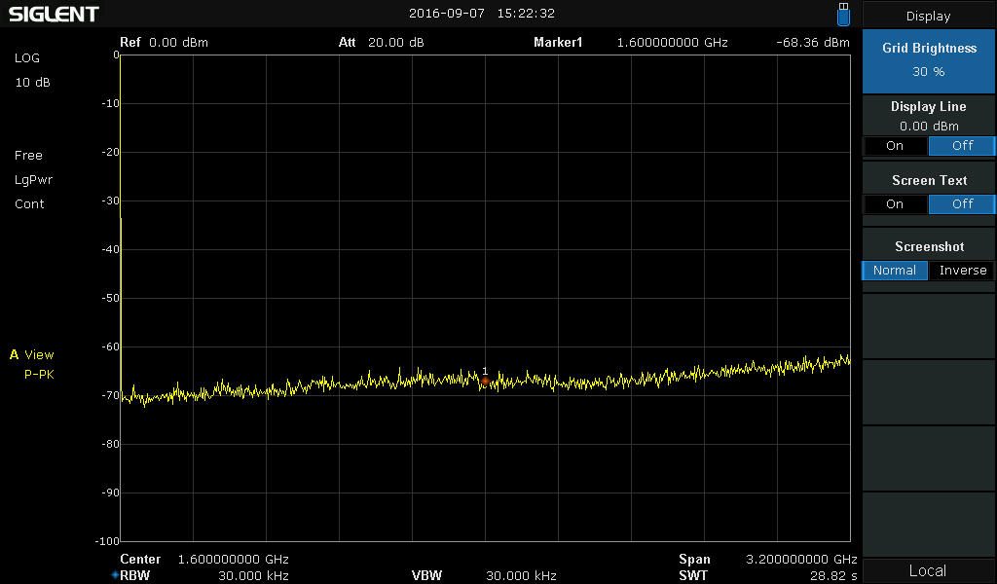997x584 pixels.
Task: Choose Inverse screenshot mode
Action: click(962, 271)
